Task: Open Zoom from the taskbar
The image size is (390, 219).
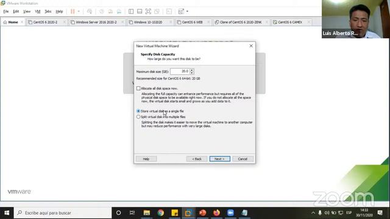Action: (x=230, y=213)
